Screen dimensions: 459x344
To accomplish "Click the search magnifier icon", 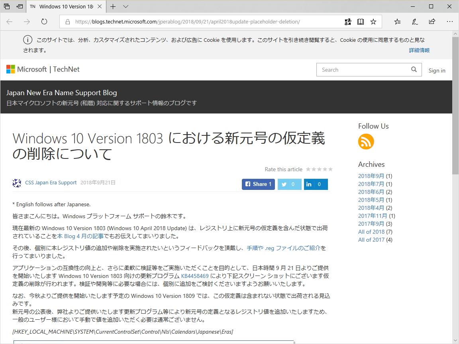I will click(414, 69).
